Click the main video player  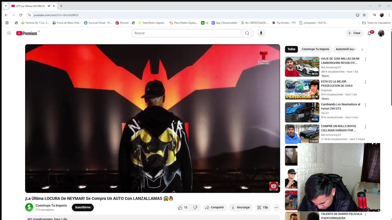153,119
